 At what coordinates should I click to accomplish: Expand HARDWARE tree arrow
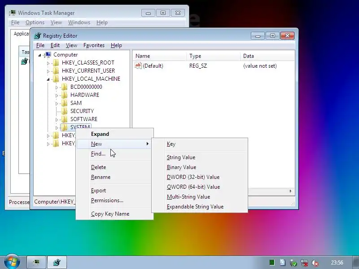point(57,95)
